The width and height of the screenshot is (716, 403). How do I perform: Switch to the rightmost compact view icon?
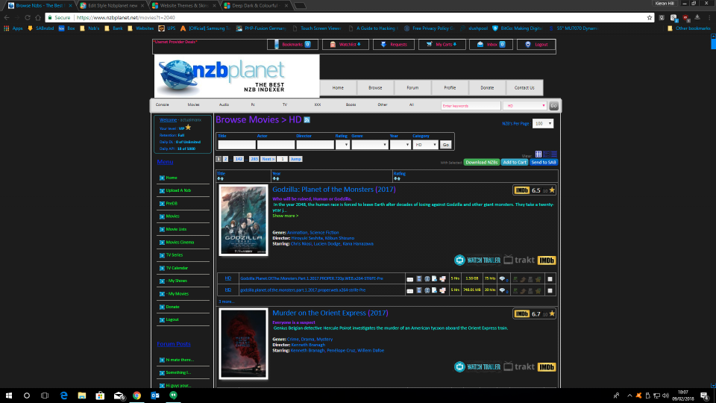click(x=553, y=154)
